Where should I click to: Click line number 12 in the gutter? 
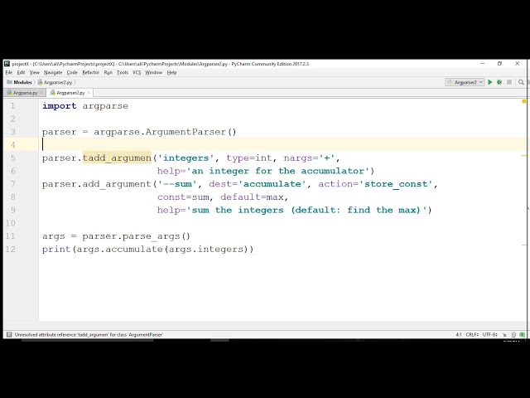point(10,250)
